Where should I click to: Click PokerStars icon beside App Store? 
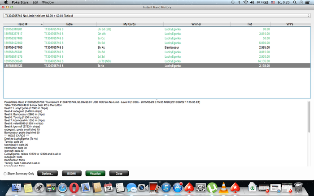point(189,188)
